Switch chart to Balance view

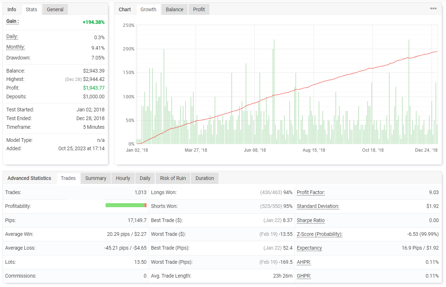tap(175, 9)
